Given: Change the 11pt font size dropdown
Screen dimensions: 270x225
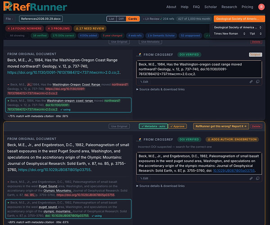Looking at the screenshot, I should 255,34.
